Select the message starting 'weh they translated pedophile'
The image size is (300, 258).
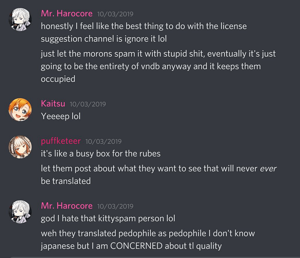(148, 240)
